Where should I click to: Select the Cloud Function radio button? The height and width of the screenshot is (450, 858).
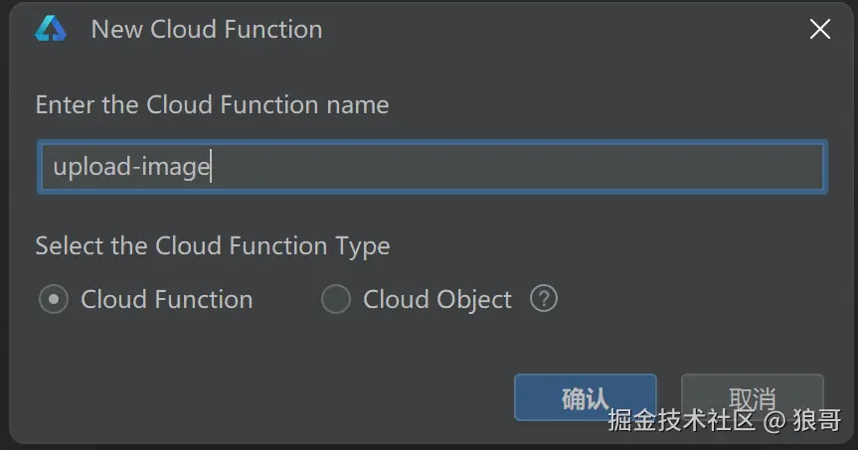click(53, 299)
